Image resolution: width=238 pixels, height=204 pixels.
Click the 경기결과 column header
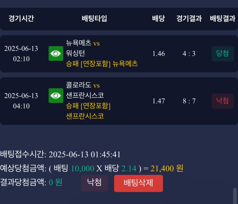(189, 18)
